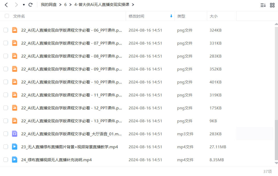Screen dimensions: 278x176
Task: Click the refresh icon in the toolbar
Action: click(x=30, y=4)
